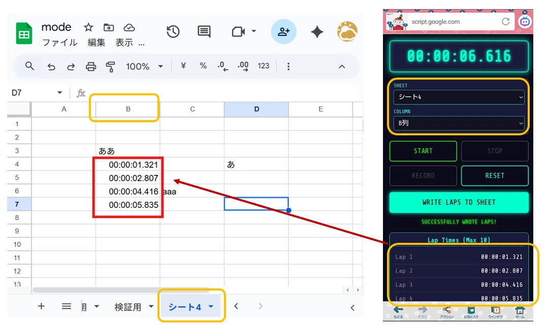The width and height of the screenshot is (547, 328).
Task: Click the START stopwatch button
Action: tap(423, 151)
